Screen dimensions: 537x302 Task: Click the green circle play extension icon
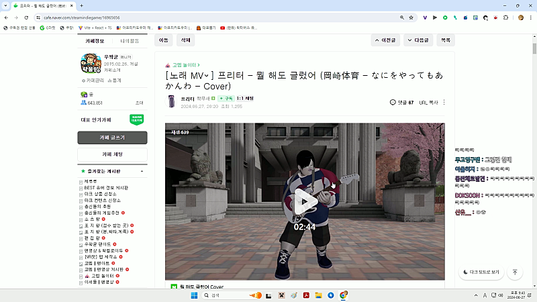point(445,17)
